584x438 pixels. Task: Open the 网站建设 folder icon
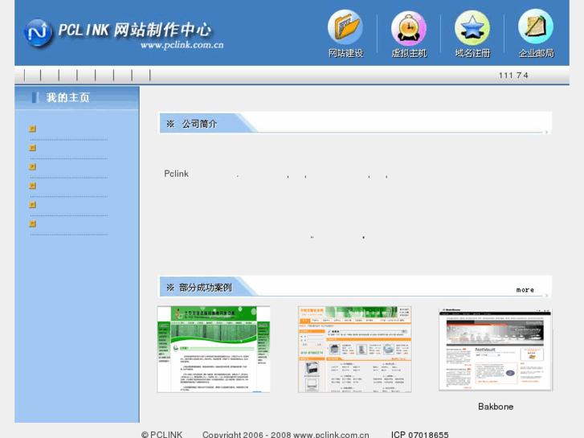click(345, 27)
